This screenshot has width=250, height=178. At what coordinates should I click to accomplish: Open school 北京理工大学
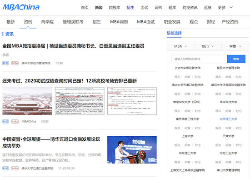[x=228, y=119]
